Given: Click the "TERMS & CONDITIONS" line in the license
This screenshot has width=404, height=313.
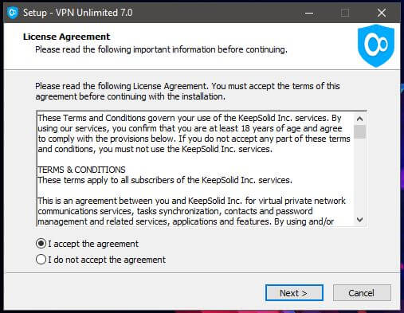Looking at the screenshot, I should click(x=81, y=170).
